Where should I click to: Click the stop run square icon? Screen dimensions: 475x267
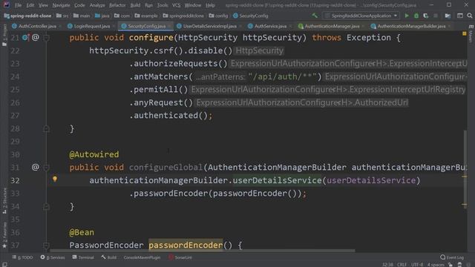(x=436, y=16)
